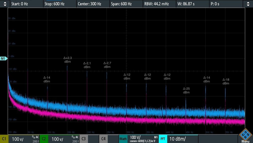Click the FFT label
253x143 pixels.
pyautogui.click(x=163, y=139)
